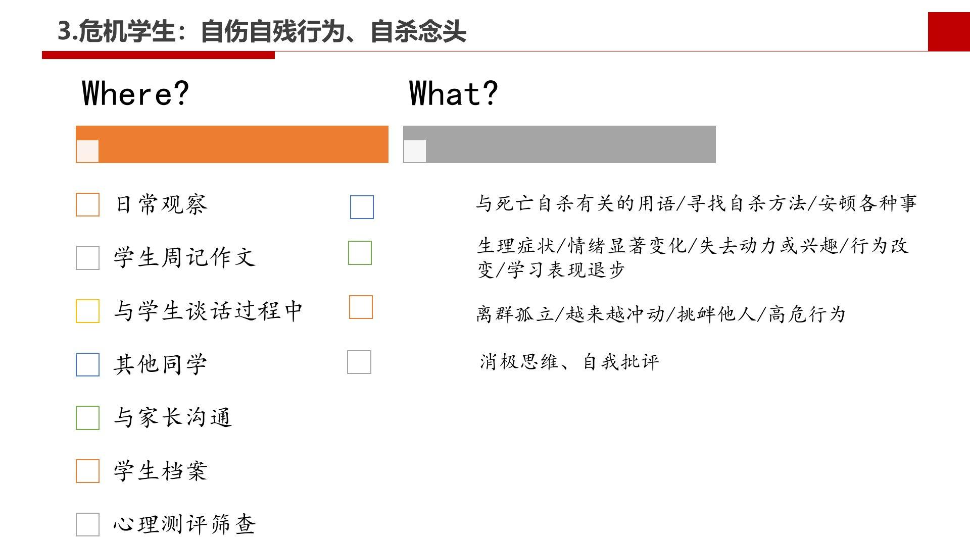This screenshot has height=545, width=970.
Task: Click the "Where?" heading
Action: click(135, 93)
